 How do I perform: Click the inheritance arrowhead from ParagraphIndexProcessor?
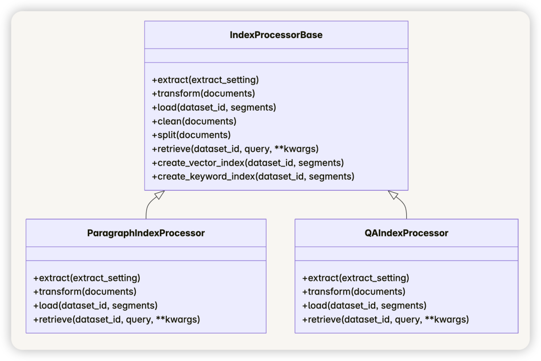point(159,194)
